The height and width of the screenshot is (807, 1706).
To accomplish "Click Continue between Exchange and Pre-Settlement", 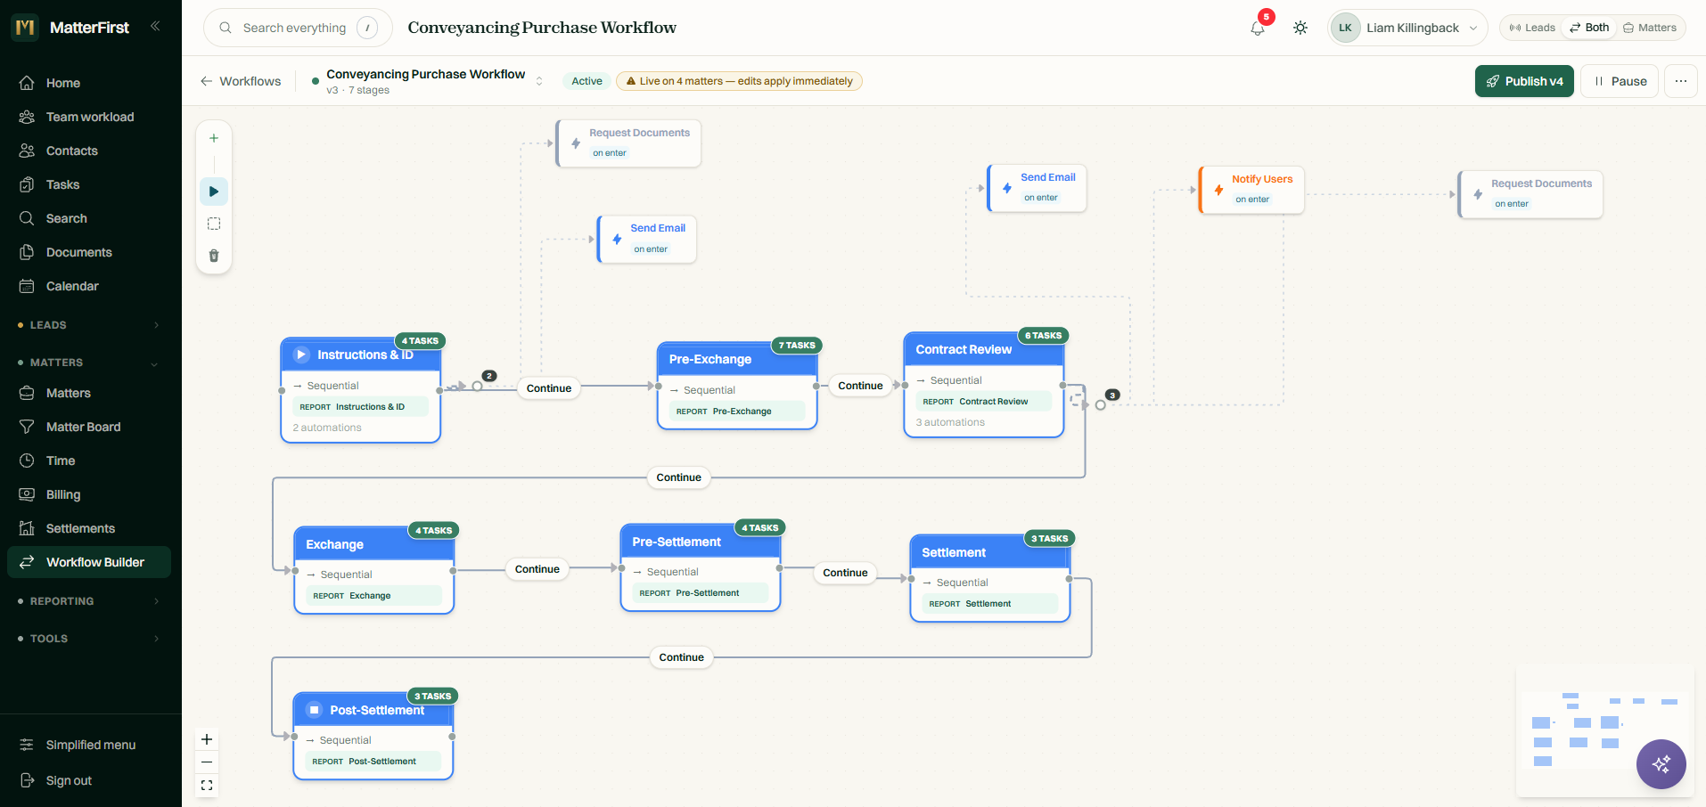I will (537, 569).
